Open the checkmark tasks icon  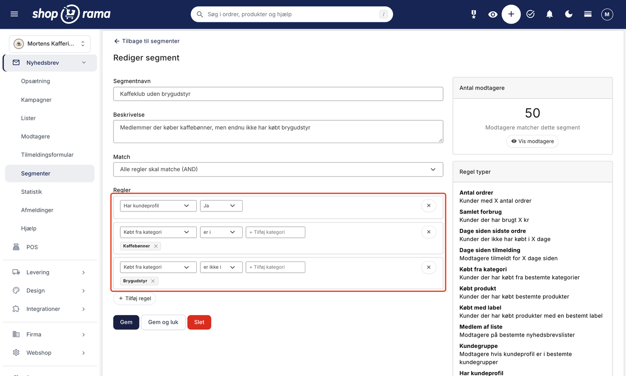(530, 14)
